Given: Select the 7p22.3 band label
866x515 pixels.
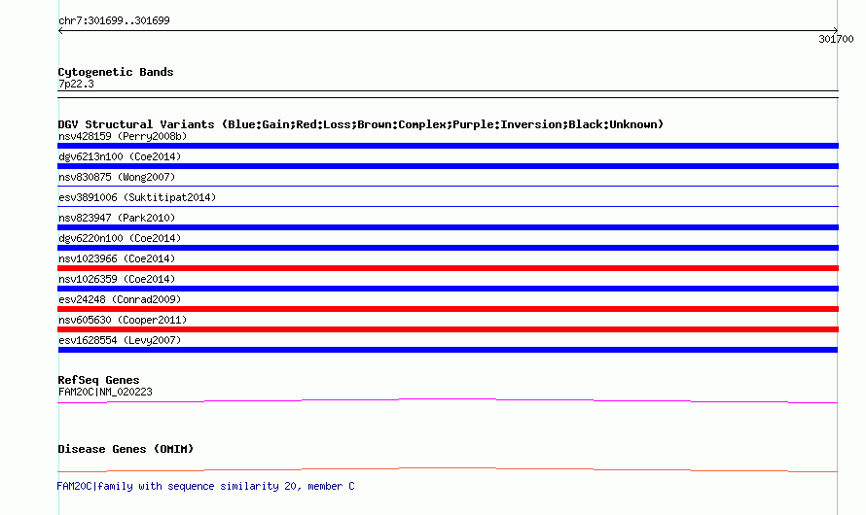Looking at the screenshot, I should point(76,84).
